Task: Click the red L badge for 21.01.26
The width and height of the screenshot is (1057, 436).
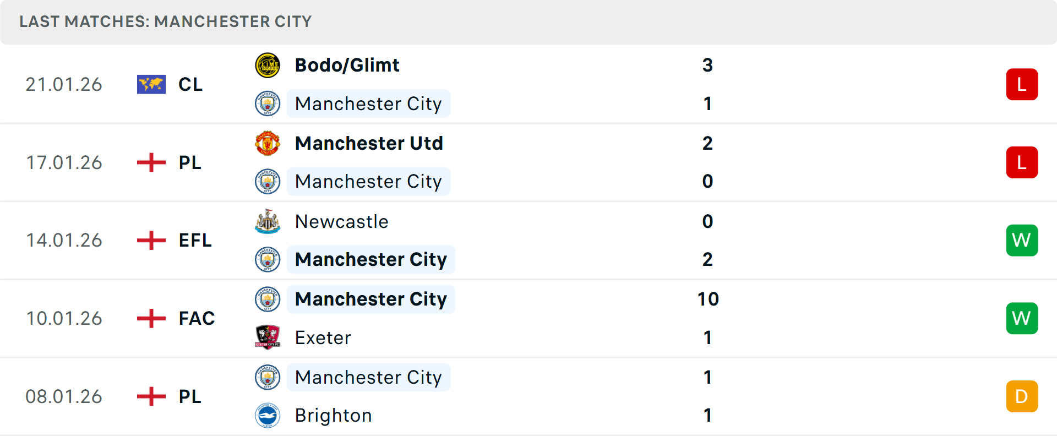Action: (1022, 84)
